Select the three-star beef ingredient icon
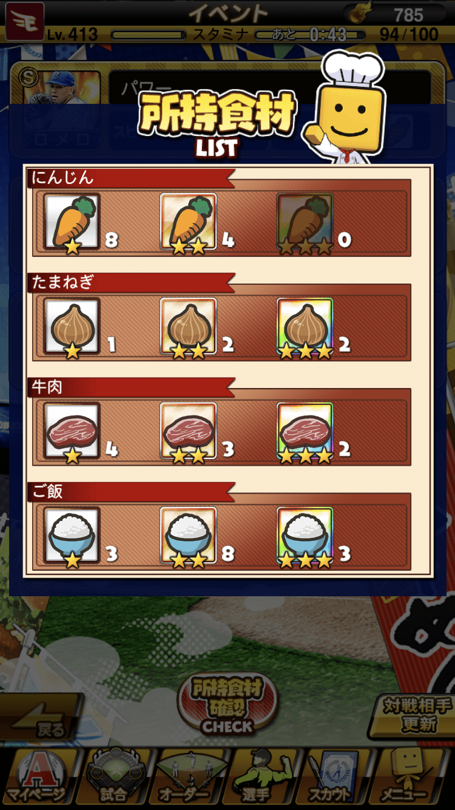455x810 pixels. coord(305,432)
